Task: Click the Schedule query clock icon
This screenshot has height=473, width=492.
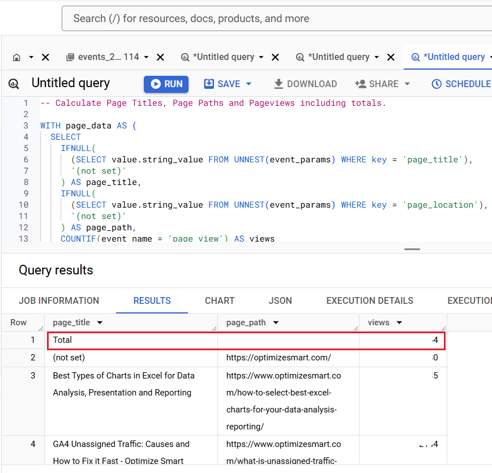Action: click(435, 84)
